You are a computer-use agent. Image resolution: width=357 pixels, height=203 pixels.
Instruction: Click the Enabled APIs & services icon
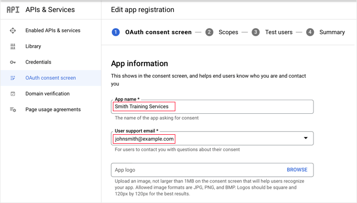tap(13, 30)
